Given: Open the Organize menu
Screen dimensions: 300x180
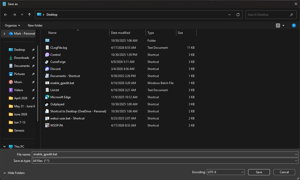Looking at the screenshot, I should point(12,25).
